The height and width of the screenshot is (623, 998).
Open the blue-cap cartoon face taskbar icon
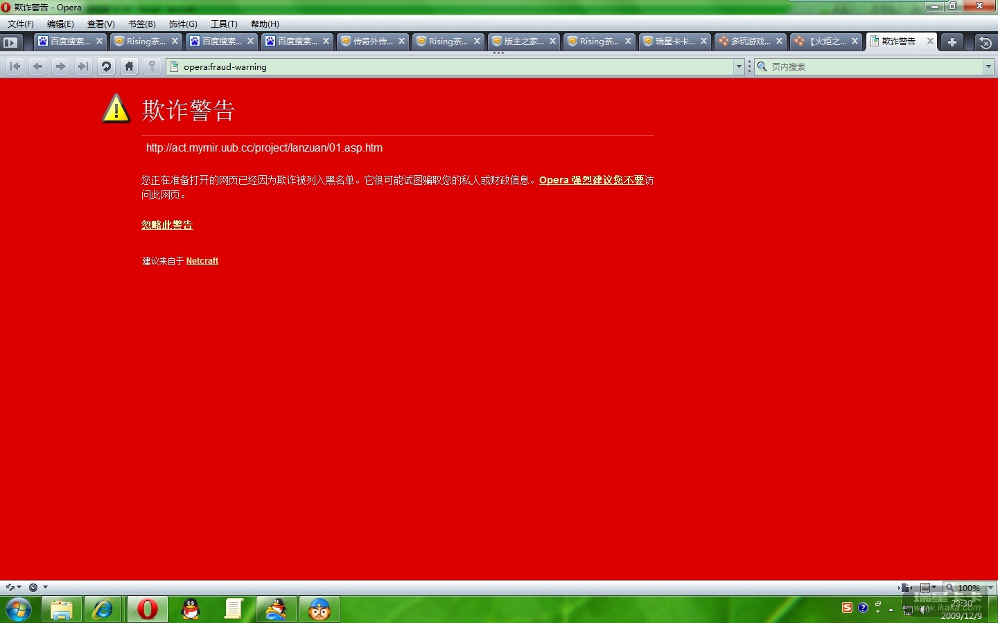pyautogui.click(x=319, y=610)
